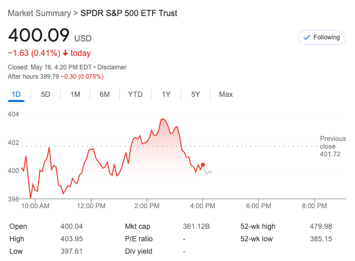The image size is (355, 261).
Task: Click the Previous close 401.72 label
Action: point(333,147)
